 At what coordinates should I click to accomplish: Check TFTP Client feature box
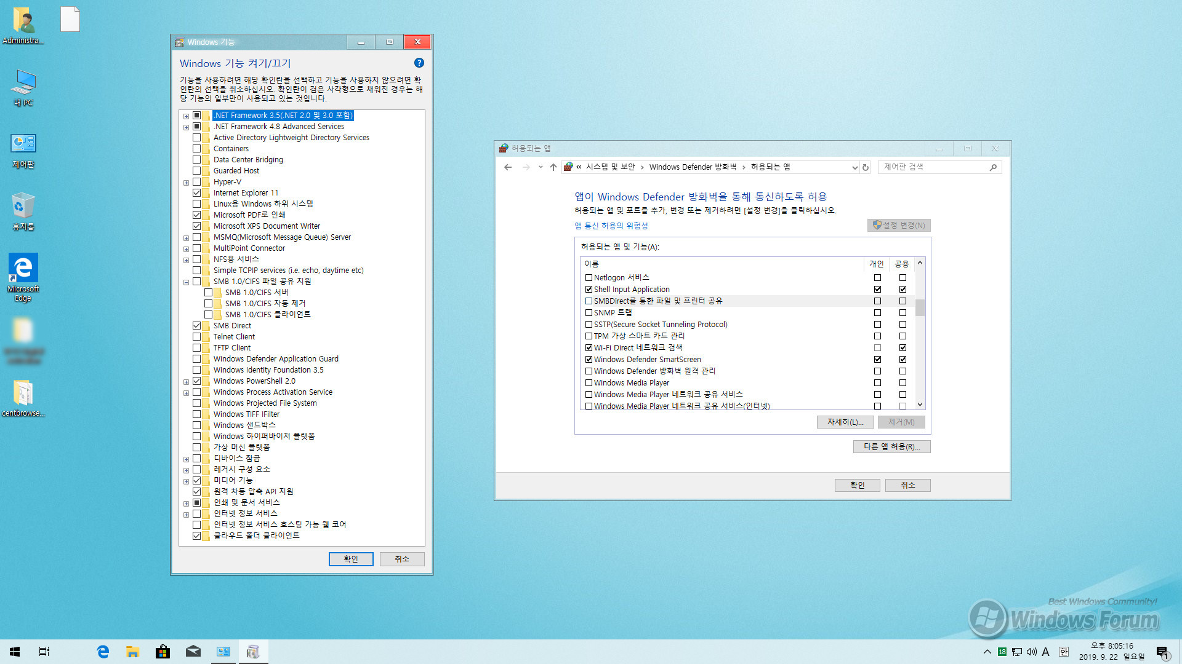point(197,348)
